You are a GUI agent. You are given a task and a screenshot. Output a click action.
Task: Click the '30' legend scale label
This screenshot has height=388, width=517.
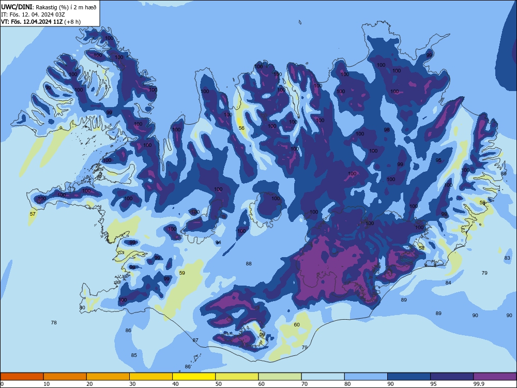coord(132,384)
